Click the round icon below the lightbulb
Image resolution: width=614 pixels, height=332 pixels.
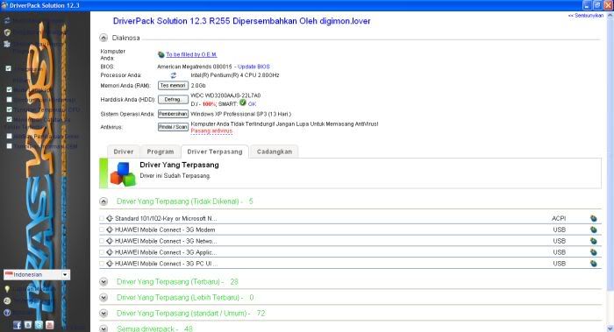click(7, 300)
